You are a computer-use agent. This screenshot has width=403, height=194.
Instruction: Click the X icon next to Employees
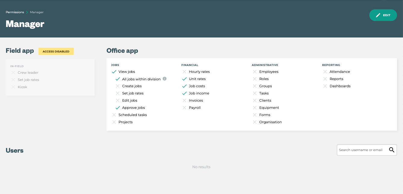(x=255, y=72)
